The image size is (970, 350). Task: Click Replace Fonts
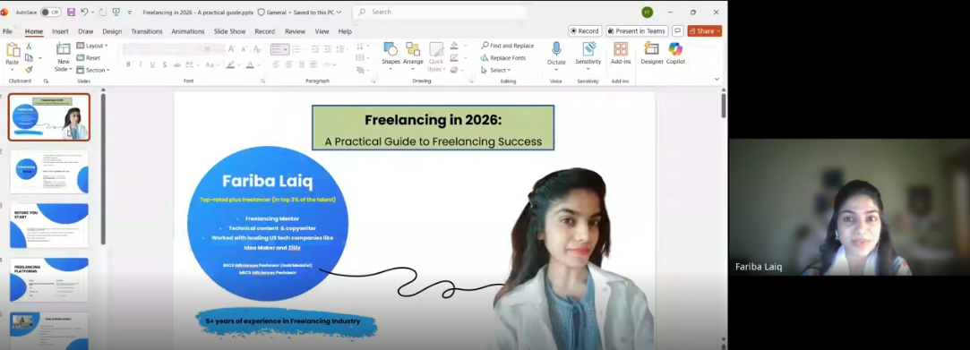(503, 57)
